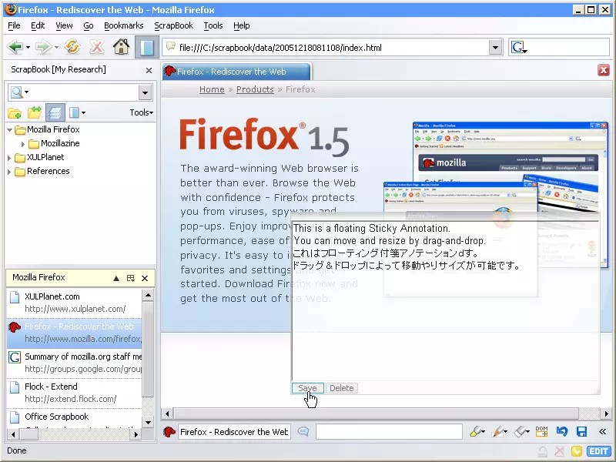Expand the Mozillazine folder
The image size is (616, 462).
23,144
